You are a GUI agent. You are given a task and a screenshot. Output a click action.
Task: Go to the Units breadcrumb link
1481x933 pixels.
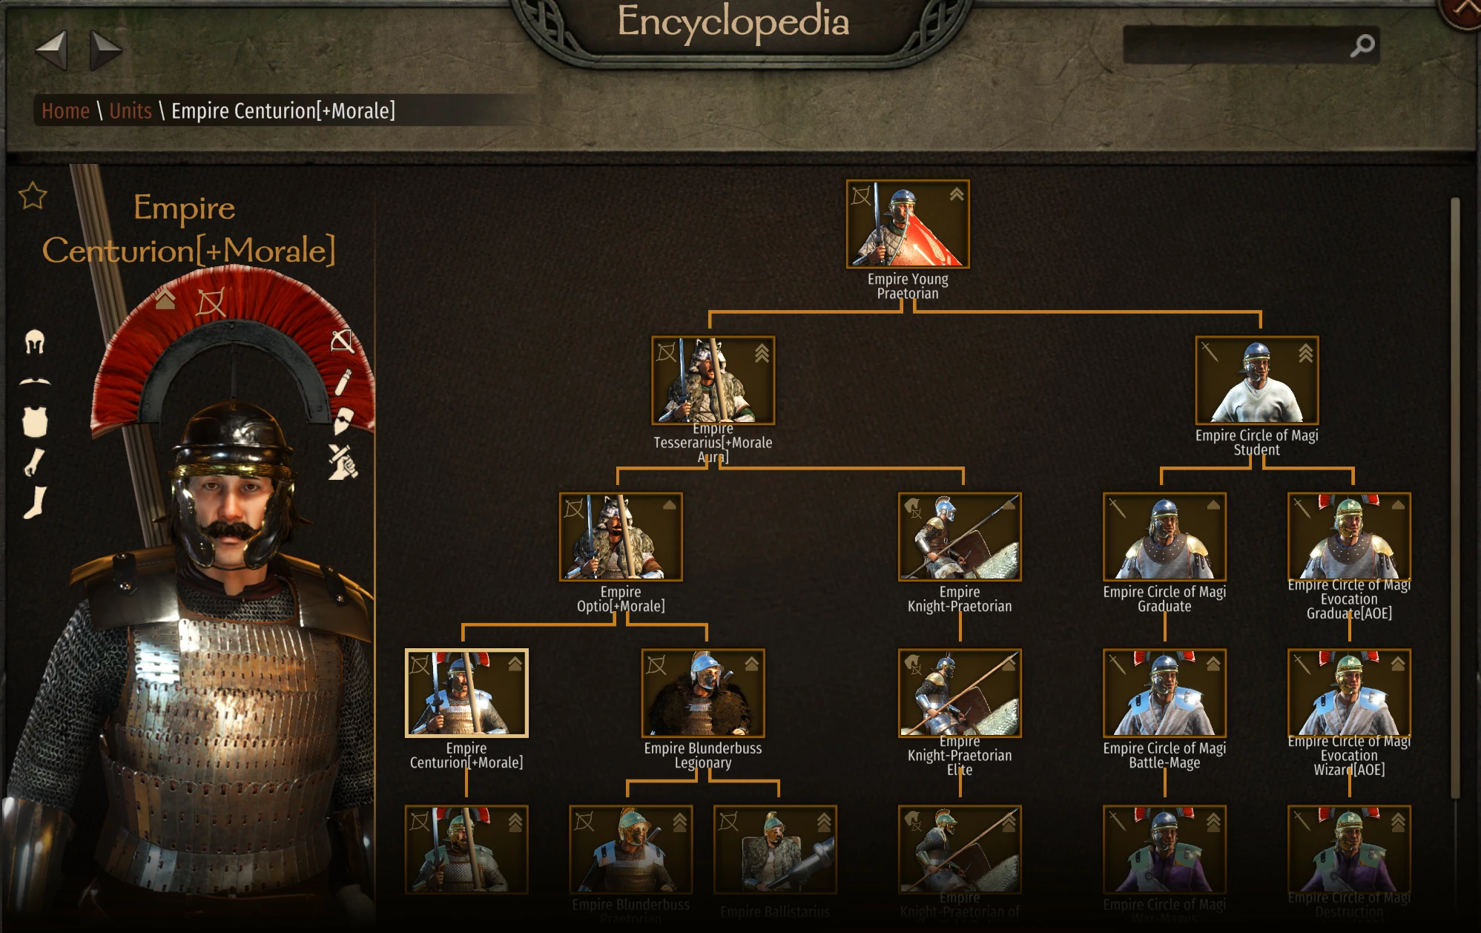coord(131,111)
